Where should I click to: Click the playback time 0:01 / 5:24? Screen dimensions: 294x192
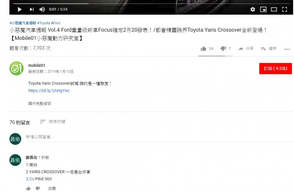coord(58,9)
